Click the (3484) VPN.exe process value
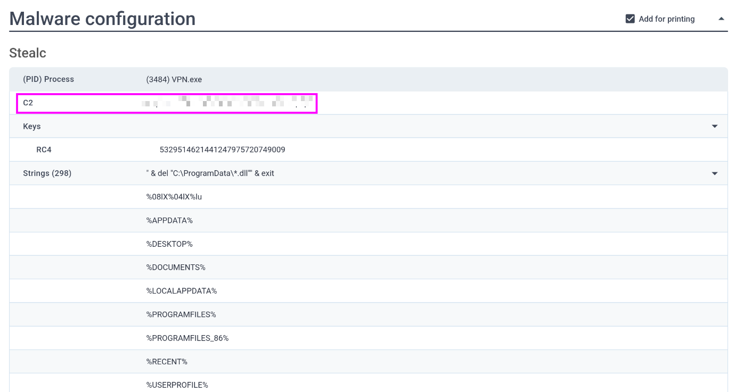This screenshot has height=392, width=743. coord(174,80)
